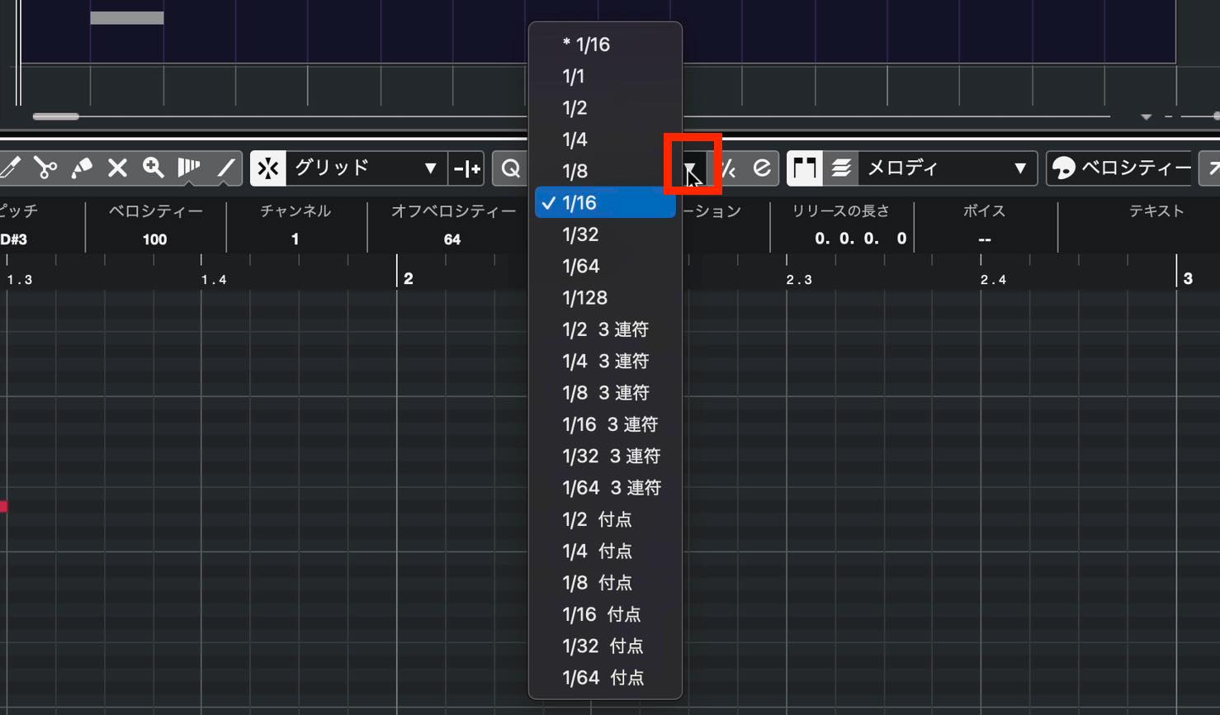Click the small triangle near the zoom slider
This screenshot has height=715, width=1220.
[x=1146, y=117]
